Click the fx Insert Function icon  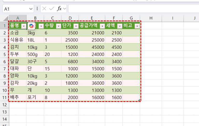coord(59,9)
